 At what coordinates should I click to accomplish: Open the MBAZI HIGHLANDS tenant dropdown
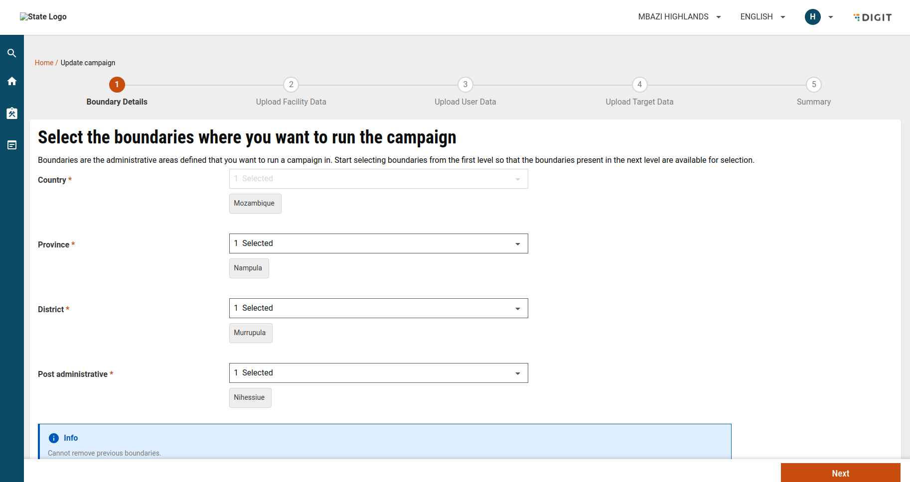click(x=679, y=17)
